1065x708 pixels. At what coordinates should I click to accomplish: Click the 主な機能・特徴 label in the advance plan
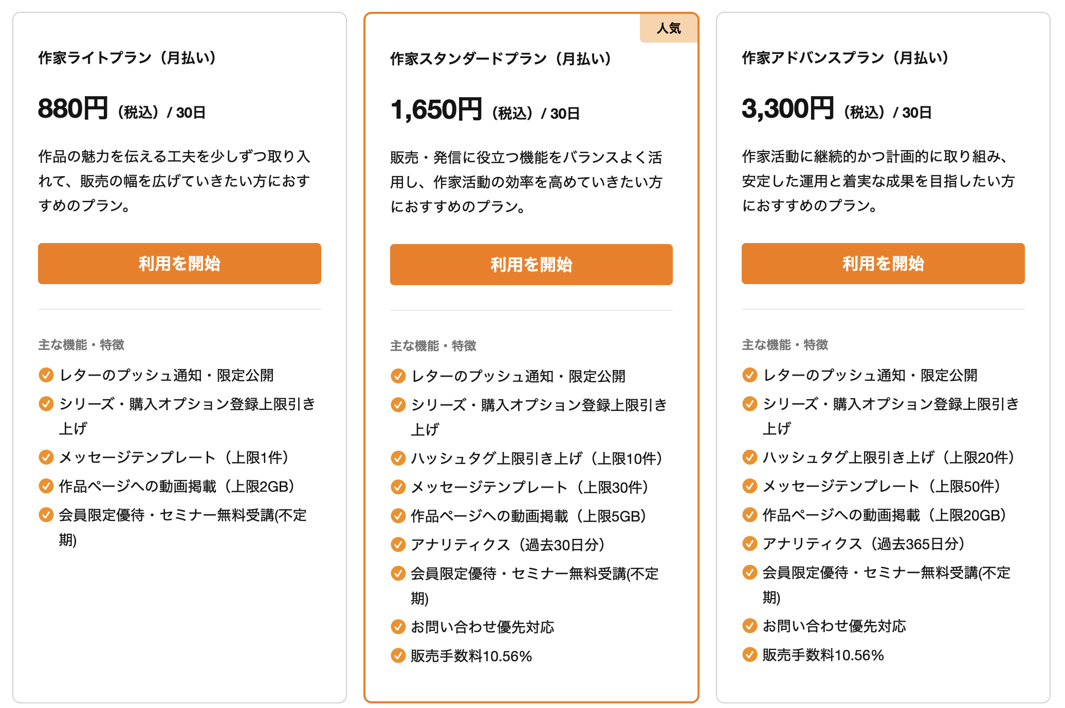click(785, 345)
